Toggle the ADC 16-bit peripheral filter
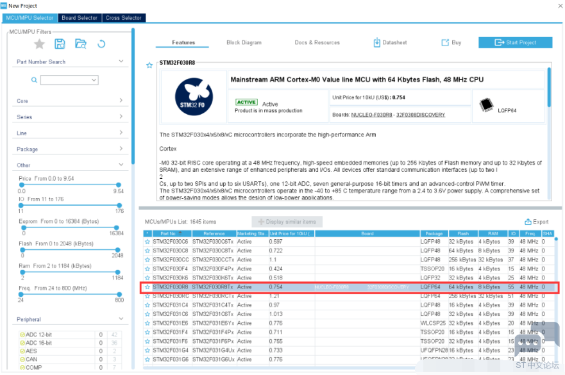Viewport: 565px width, 375px height. point(22,343)
